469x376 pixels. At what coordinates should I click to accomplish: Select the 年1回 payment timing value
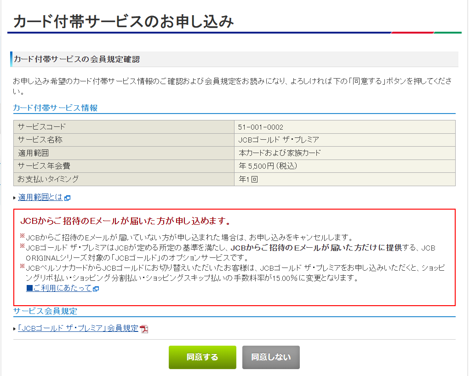pyautogui.click(x=248, y=179)
